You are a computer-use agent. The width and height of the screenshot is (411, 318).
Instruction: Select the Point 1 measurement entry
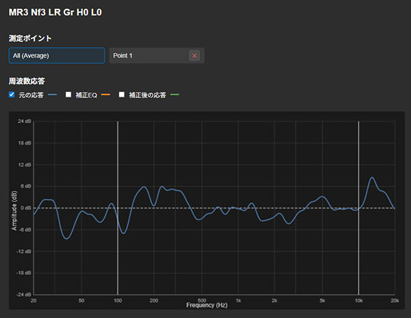click(x=147, y=56)
